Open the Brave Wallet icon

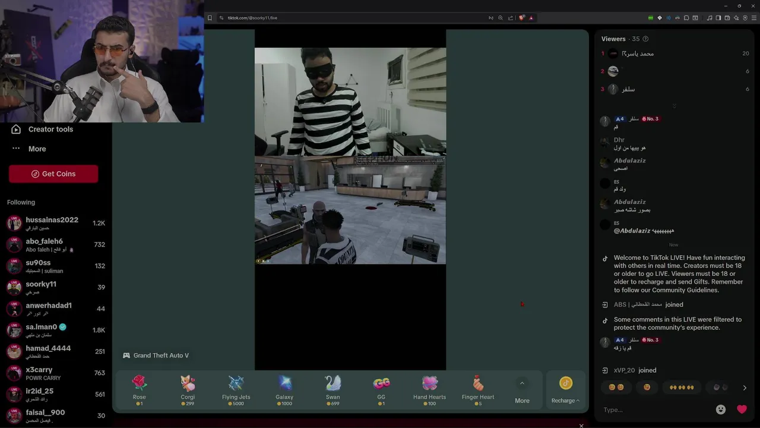(x=727, y=18)
